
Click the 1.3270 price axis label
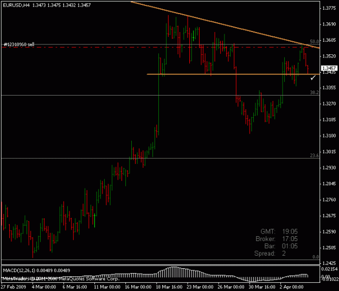[329, 104]
